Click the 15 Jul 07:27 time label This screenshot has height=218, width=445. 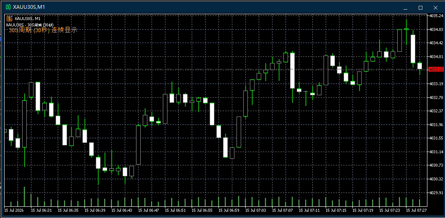pyautogui.click(x=417, y=210)
